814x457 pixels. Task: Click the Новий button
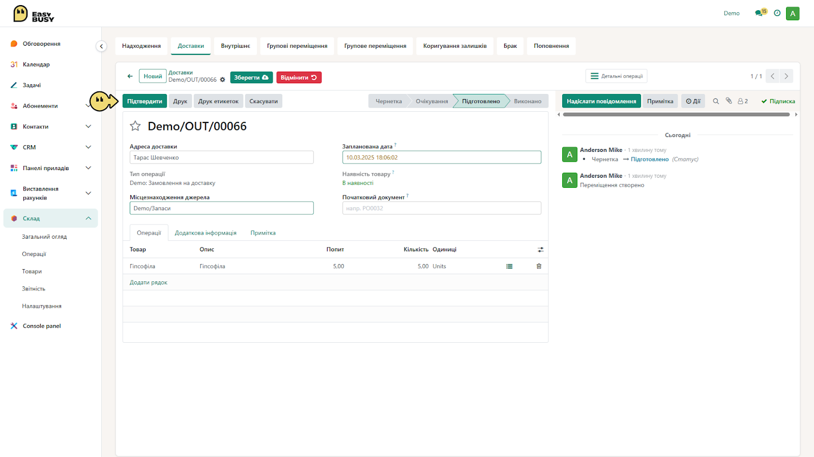(153, 76)
